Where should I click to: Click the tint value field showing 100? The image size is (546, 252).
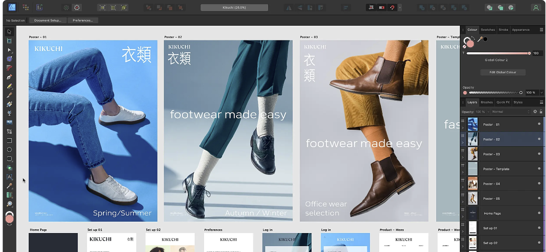(x=537, y=53)
